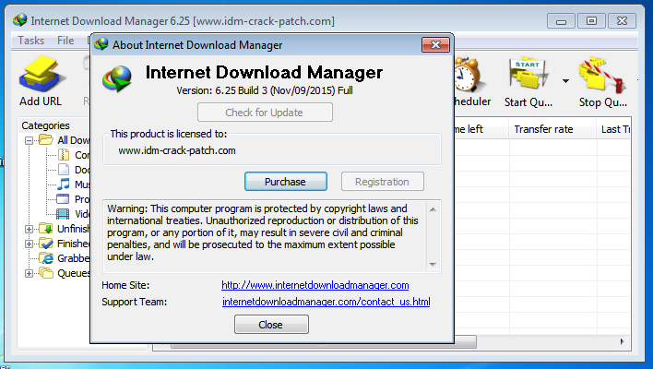Click the Close button in About dialog
653x369 pixels.
click(x=271, y=325)
